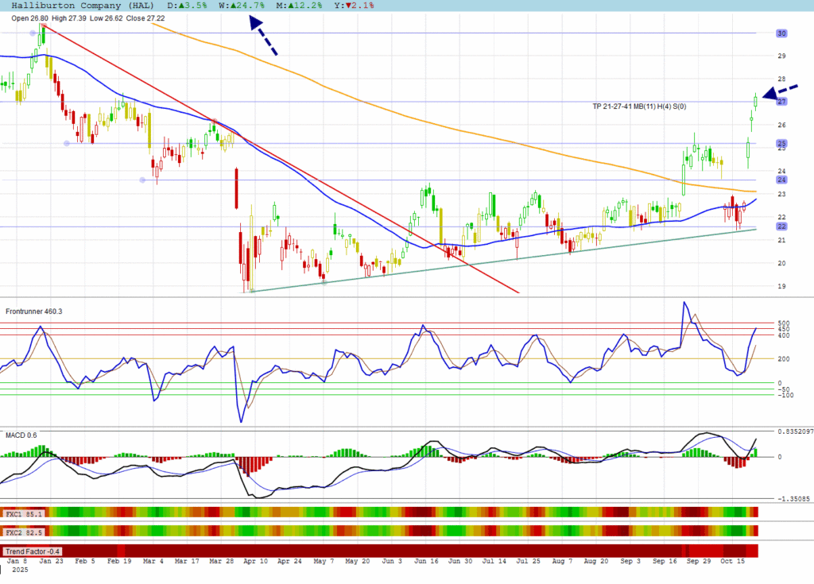The width and height of the screenshot is (814, 584).
Task: Click the FXC2 82.5 heat strip label
Action: (22, 531)
